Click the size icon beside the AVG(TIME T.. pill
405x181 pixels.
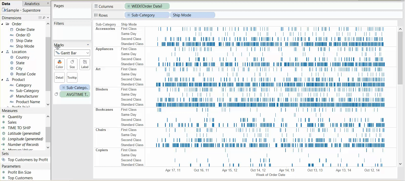56,94
